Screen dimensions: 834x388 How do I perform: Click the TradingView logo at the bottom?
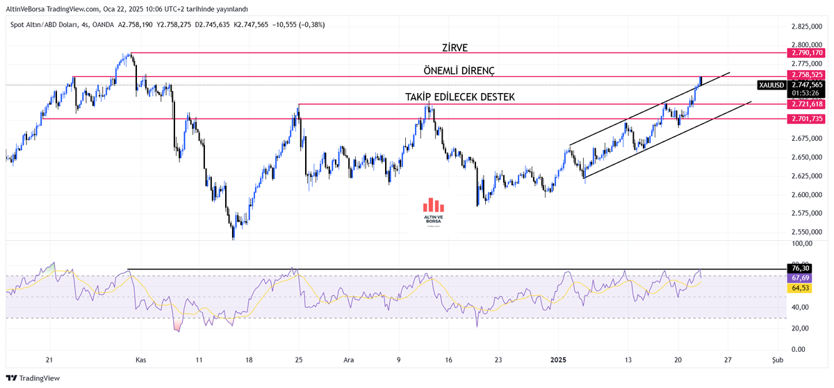(x=33, y=378)
